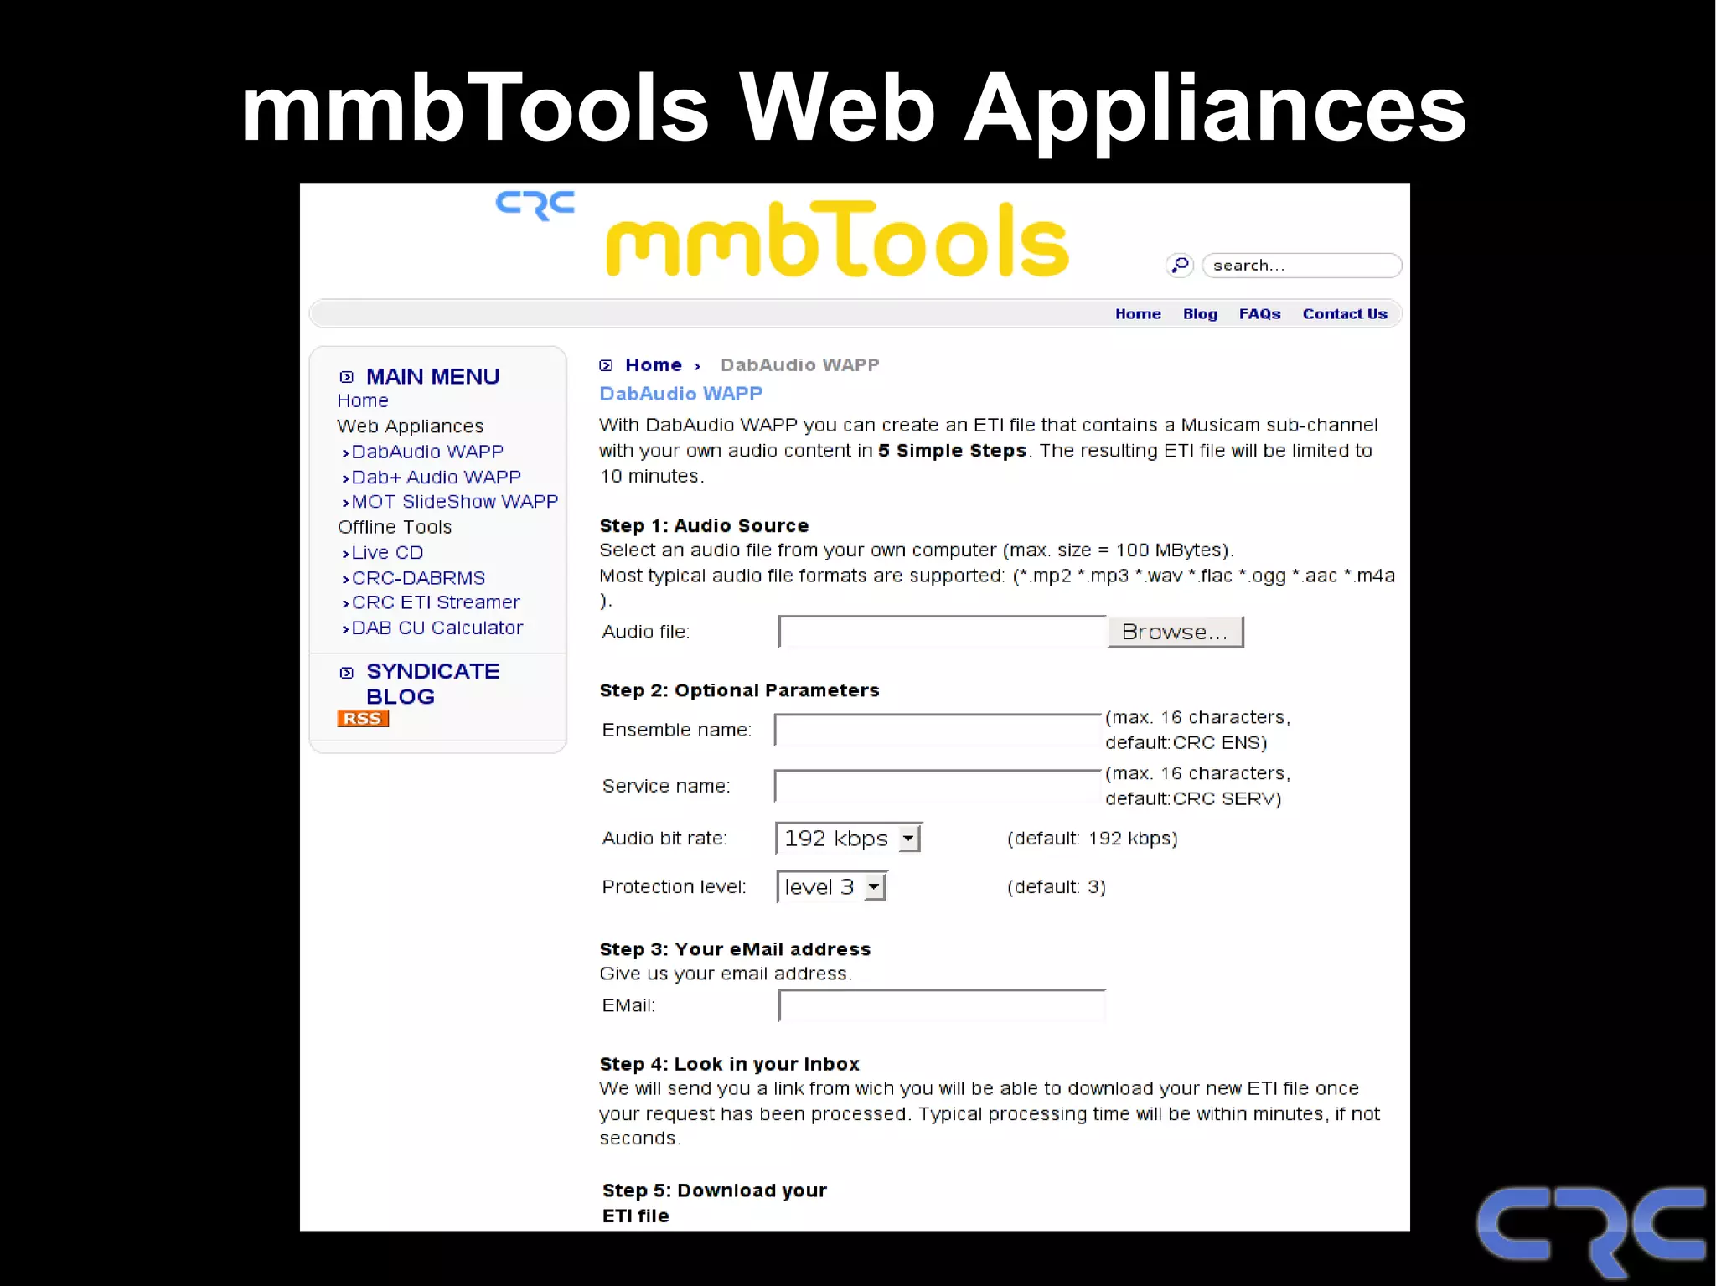The height and width of the screenshot is (1286, 1716).
Task: Click Browse button for audio file
Action: coord(1176,632)
